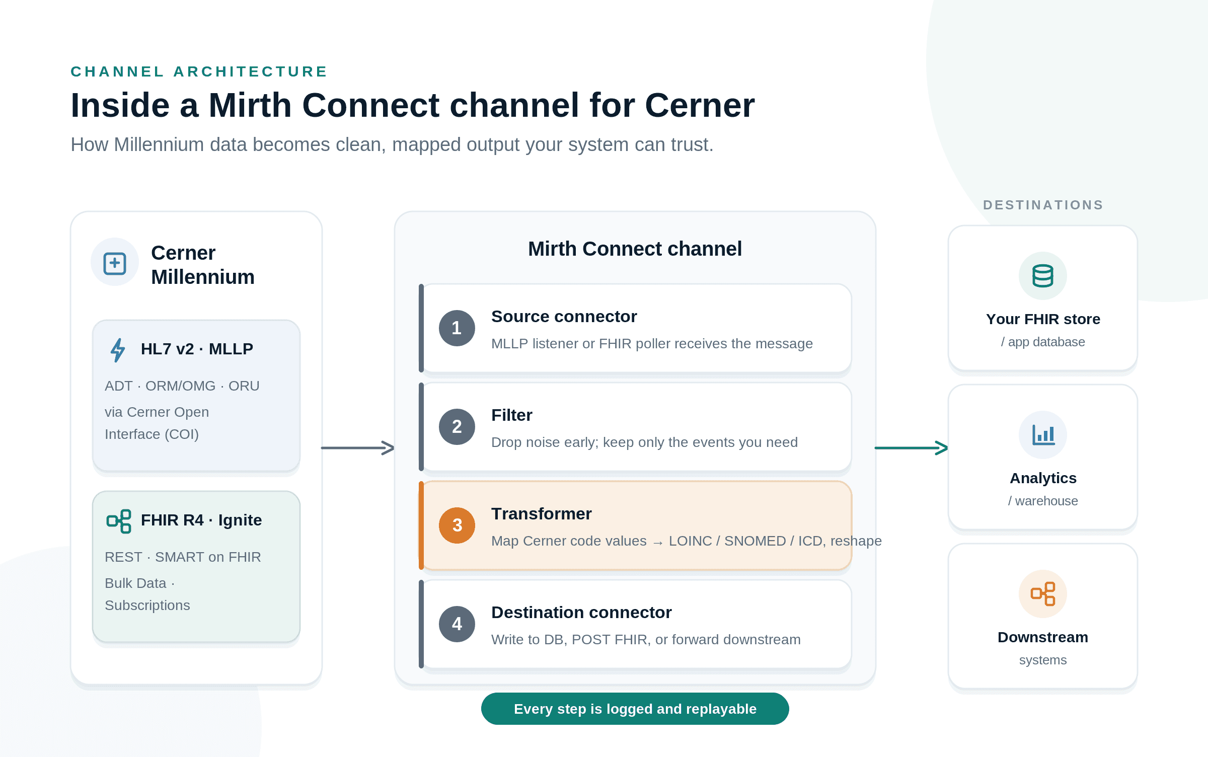The height and width of the screenshot is (757, 1208).
Task: Click the 'CHANNEL ARCHITECTURE' eyebrow text
Action: tap(199, 71)
